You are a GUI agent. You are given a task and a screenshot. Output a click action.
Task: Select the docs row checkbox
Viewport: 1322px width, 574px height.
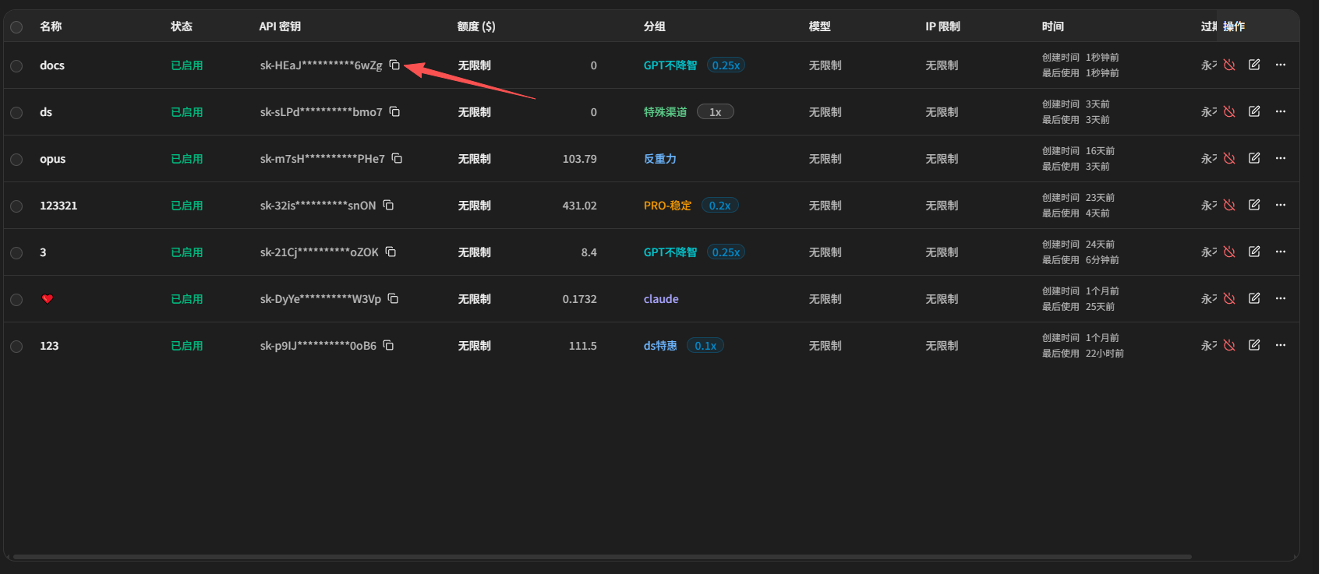click(x=16, y=66)
